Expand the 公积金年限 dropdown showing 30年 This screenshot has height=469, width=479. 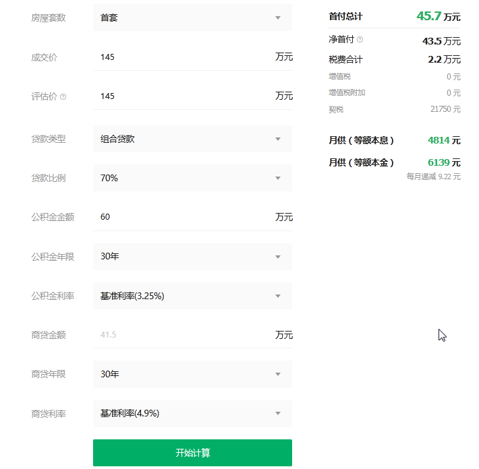click(192, 257)
